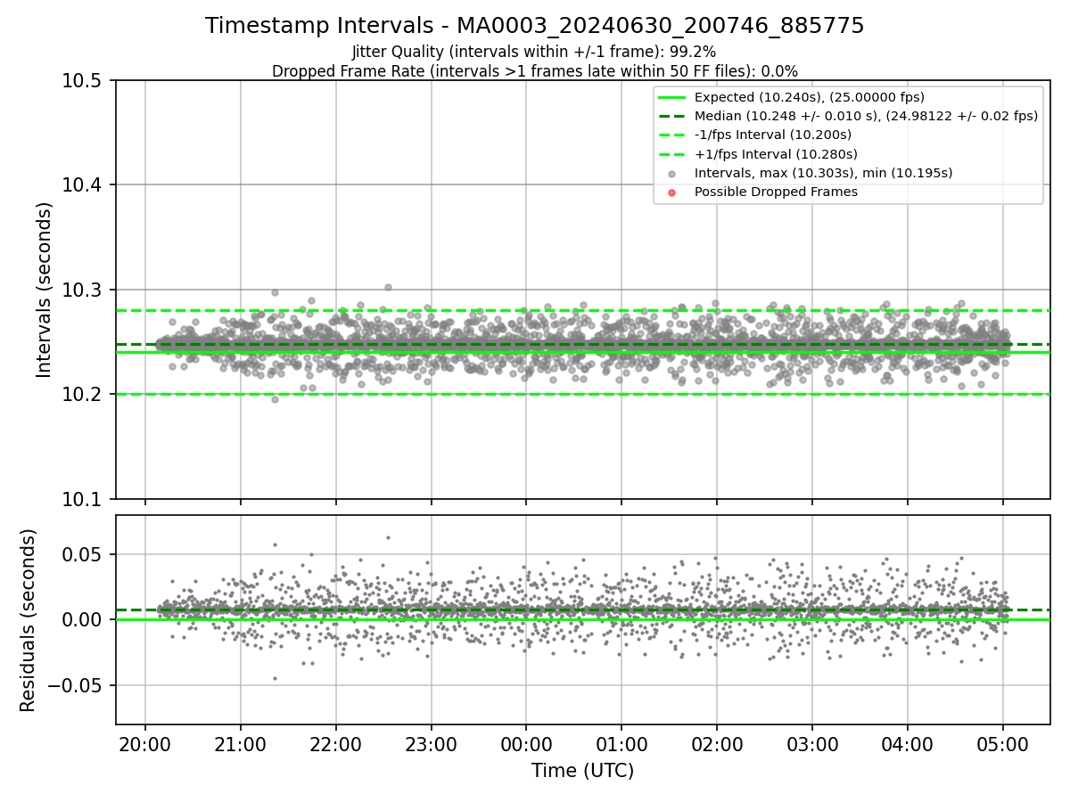This screenshot has width=1070, height=802.
Task: Click the −0.05 residuals tick label
Action: click(x=78, y=686)
